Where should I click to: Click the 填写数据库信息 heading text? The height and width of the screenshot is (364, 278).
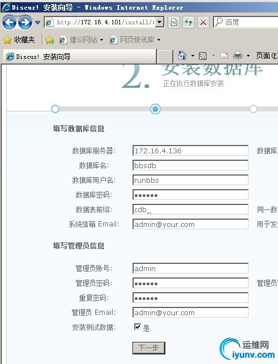[79, 129]
